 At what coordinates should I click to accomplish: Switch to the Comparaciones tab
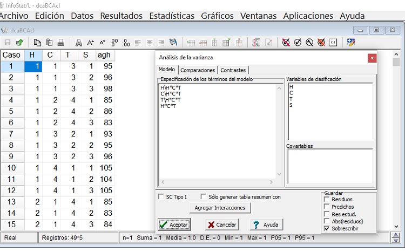pos(198,70)
